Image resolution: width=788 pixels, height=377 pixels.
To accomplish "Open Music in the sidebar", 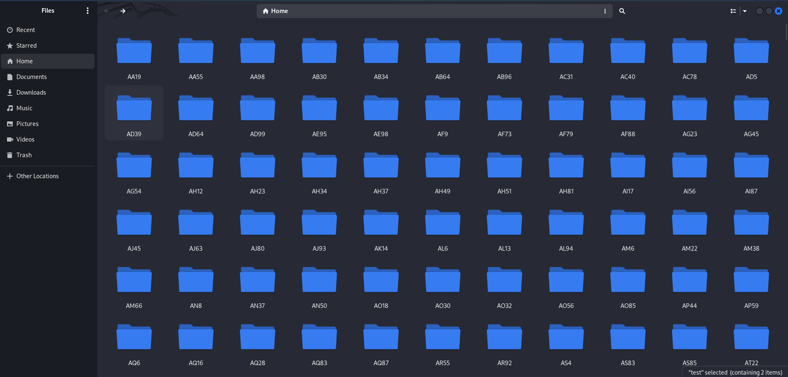I will tap(48, 108).
